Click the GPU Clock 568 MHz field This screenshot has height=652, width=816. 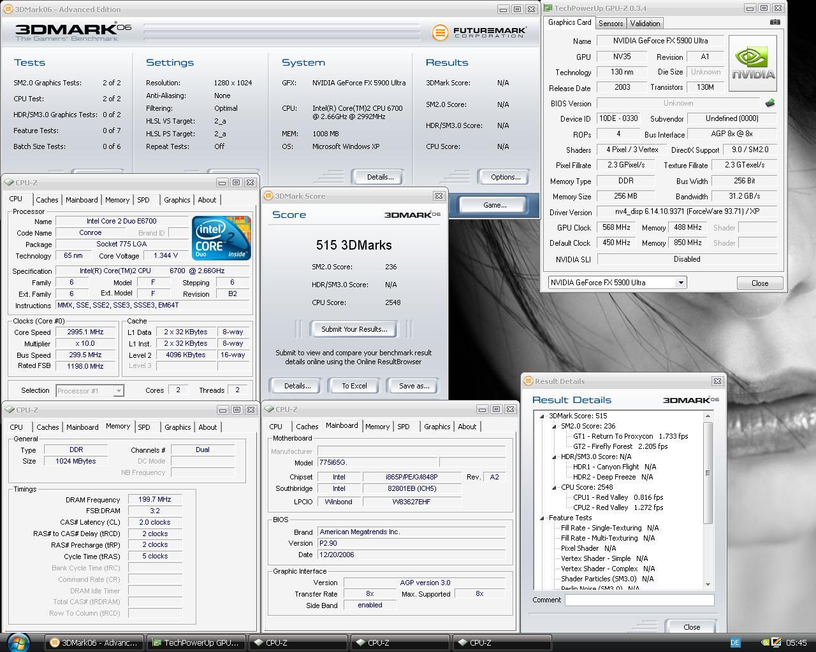[x=617, y=227]
